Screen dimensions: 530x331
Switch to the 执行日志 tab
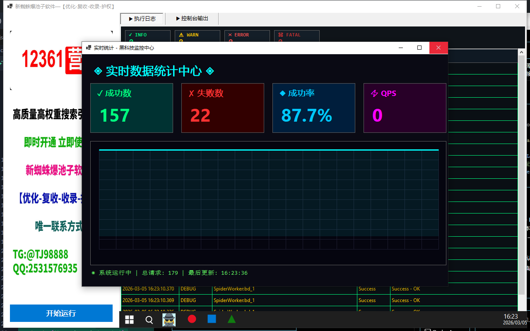coord(142,19)
